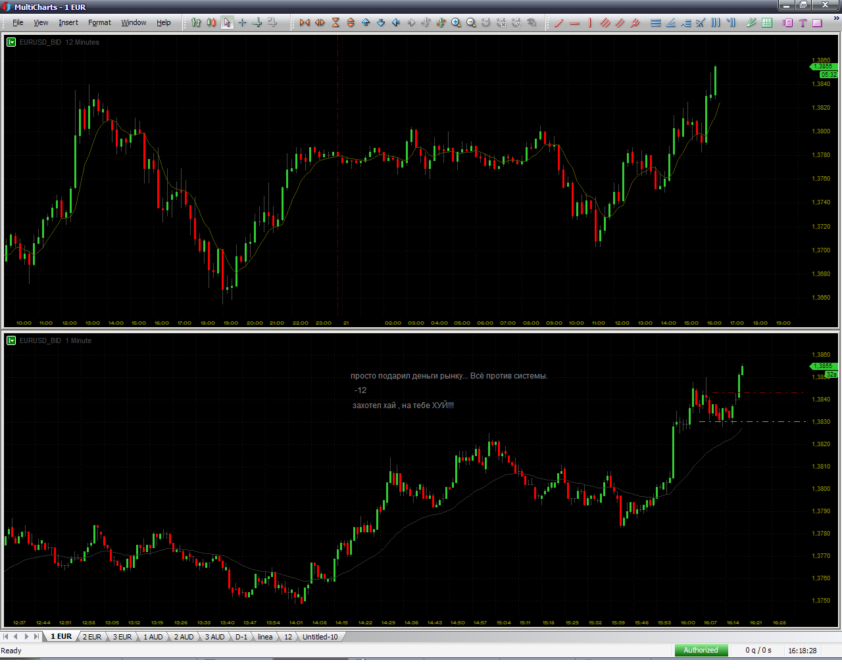Go to the next workspace tab arrow
Image resolution: width=842 pixels, height=671 pixels.
(26, 637)
